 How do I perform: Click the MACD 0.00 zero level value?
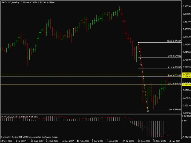coord(184,121)
